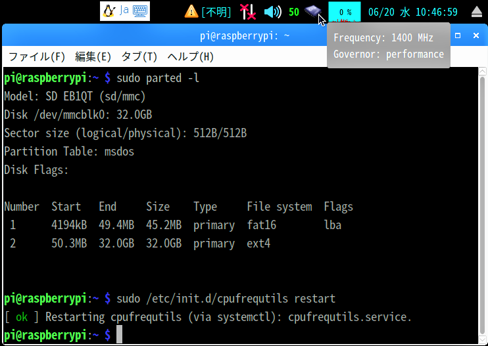
Task: Click the 'File system' column header
Action: (280, 207)
